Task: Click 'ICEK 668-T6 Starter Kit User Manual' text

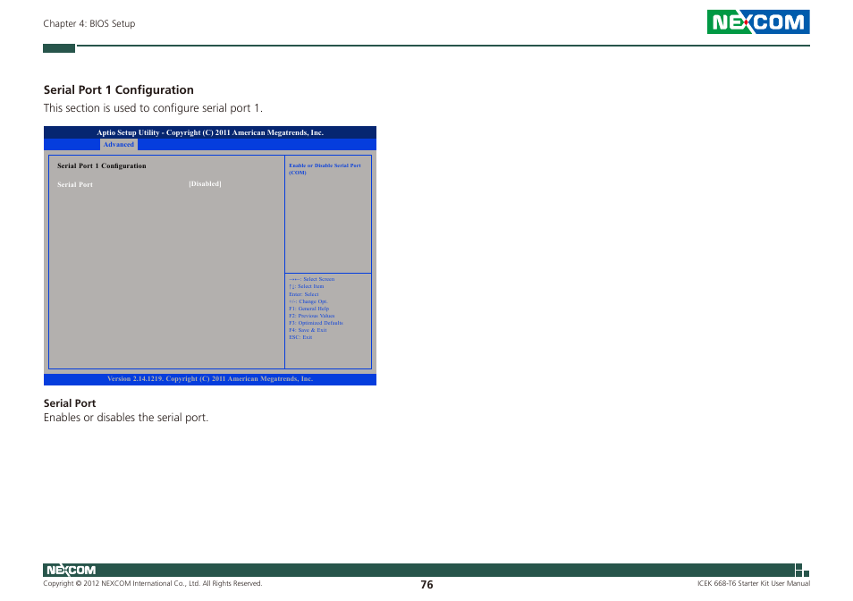Action: coord(754,583)
